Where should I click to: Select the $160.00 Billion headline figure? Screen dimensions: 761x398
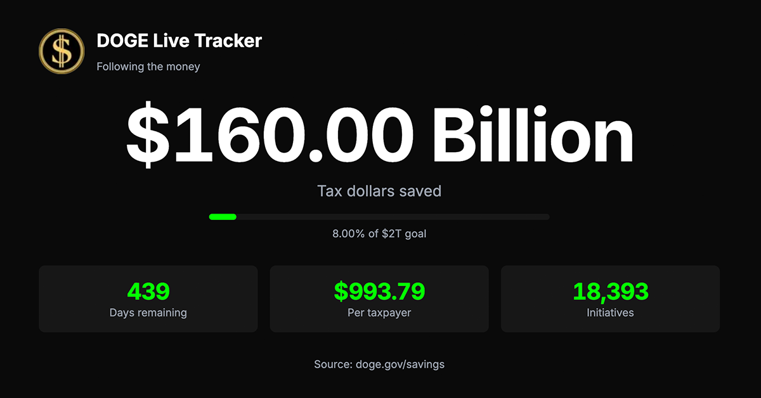[380, 134]
